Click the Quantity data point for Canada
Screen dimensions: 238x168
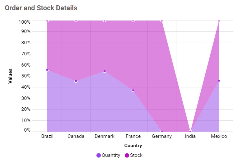coord(76,81)
